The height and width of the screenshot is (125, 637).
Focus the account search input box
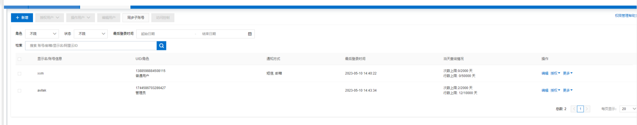coord(91,46)
